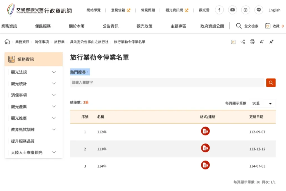This screenshot has height=191, width=286.
Task: Click external link icon beside 意見信箱
Action: tap(128, 10)
